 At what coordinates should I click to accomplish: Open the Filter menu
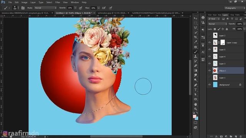[x=58, y=2]
